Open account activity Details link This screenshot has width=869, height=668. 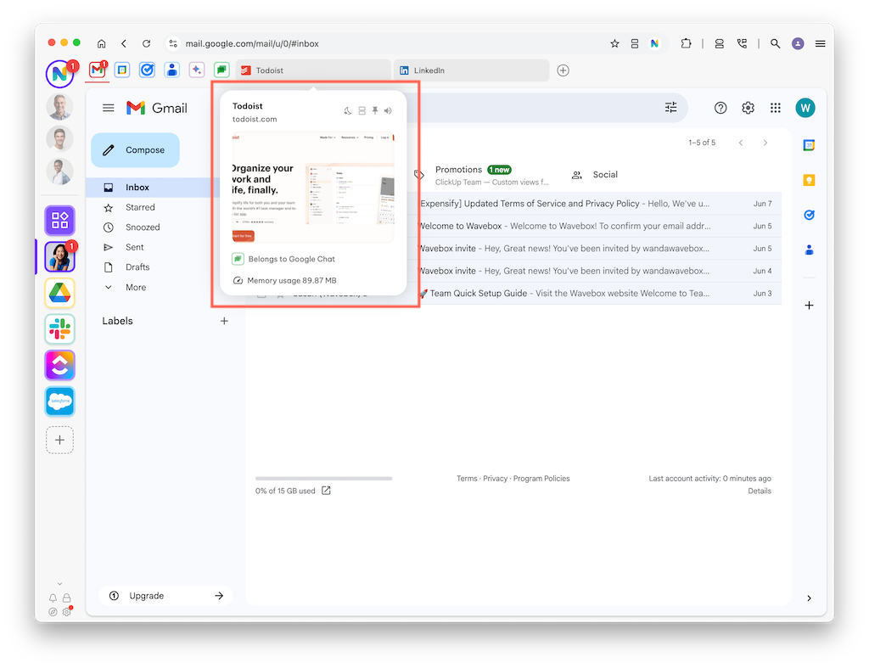[760, 491]
